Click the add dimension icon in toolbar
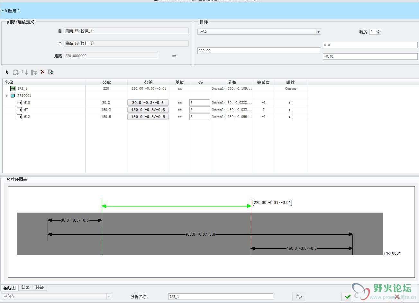This screenshot has width=419, height=303. point(25,72)
